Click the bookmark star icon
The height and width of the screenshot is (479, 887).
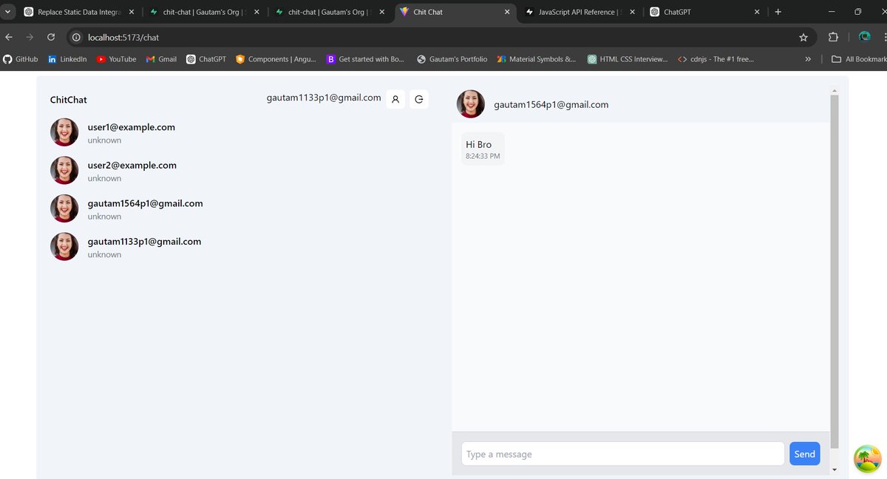pos(803,36)
